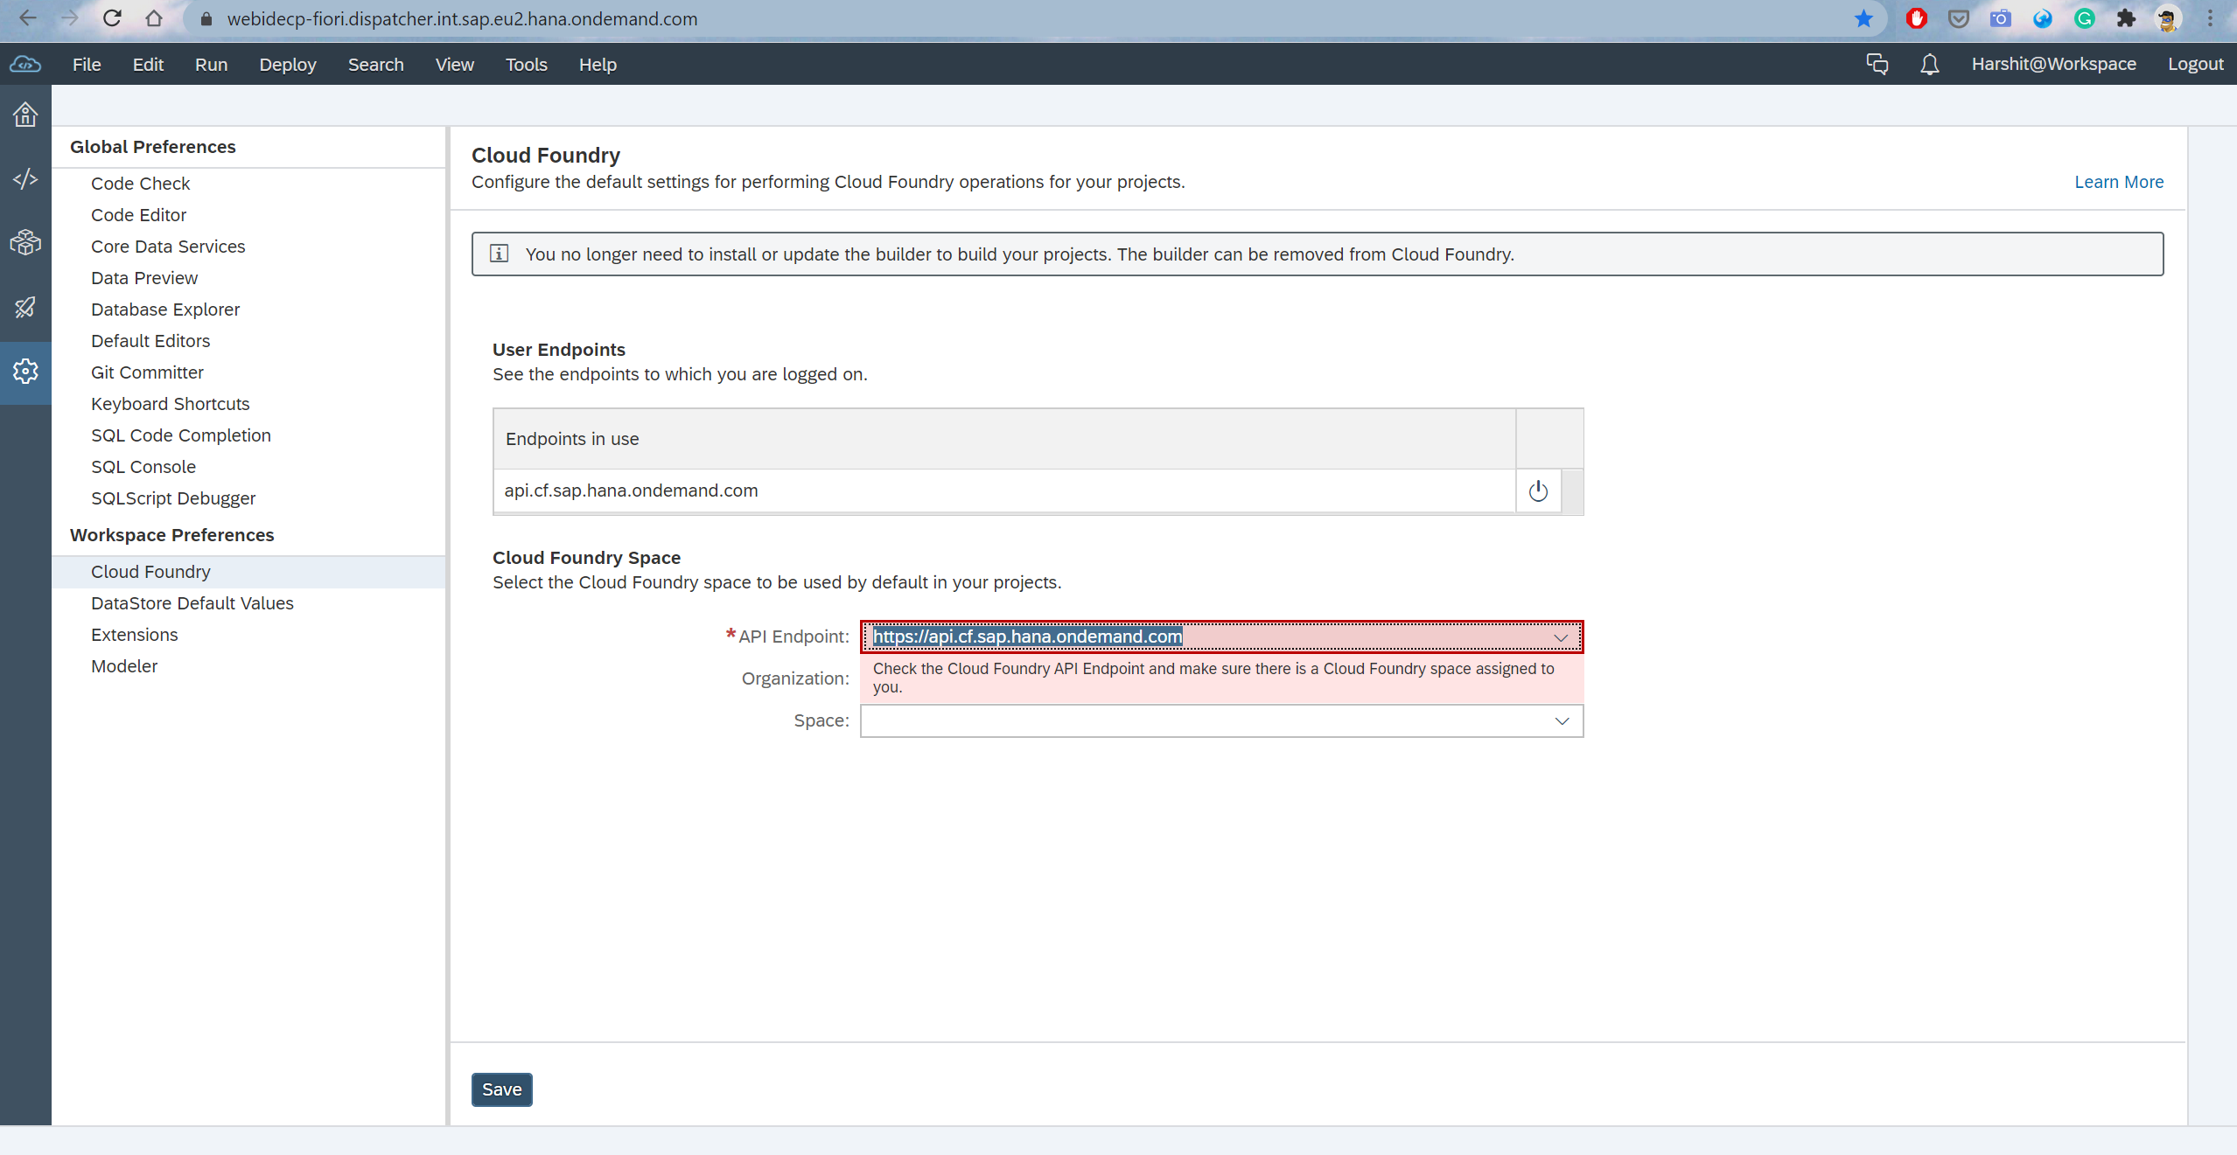Open the Tools menu

tap(526, 64)
